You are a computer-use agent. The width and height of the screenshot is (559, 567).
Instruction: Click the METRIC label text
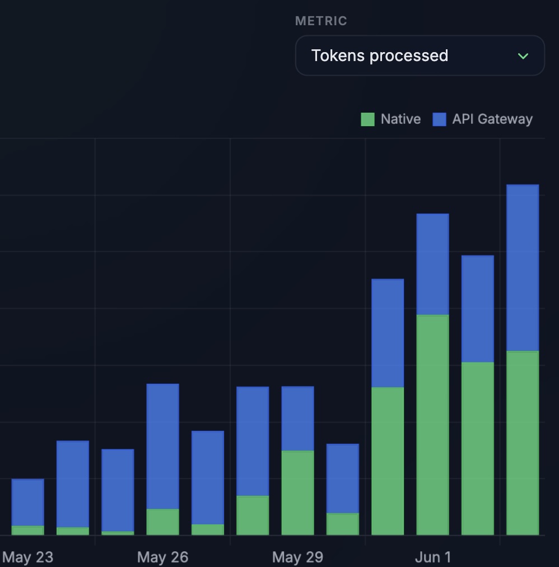tap(321, 21)
